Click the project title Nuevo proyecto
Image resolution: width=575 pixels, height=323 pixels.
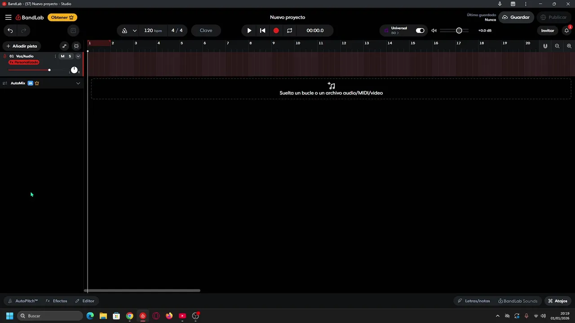point(287,17)
